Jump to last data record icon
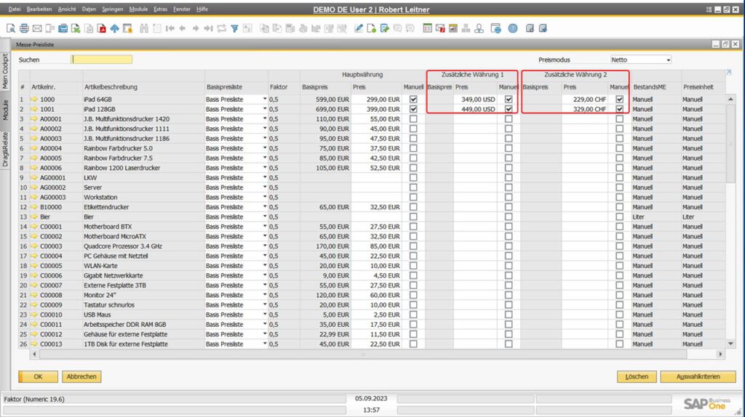Image resolution: width=745 pixels, height=417 pixels. [x=208, y=28]
